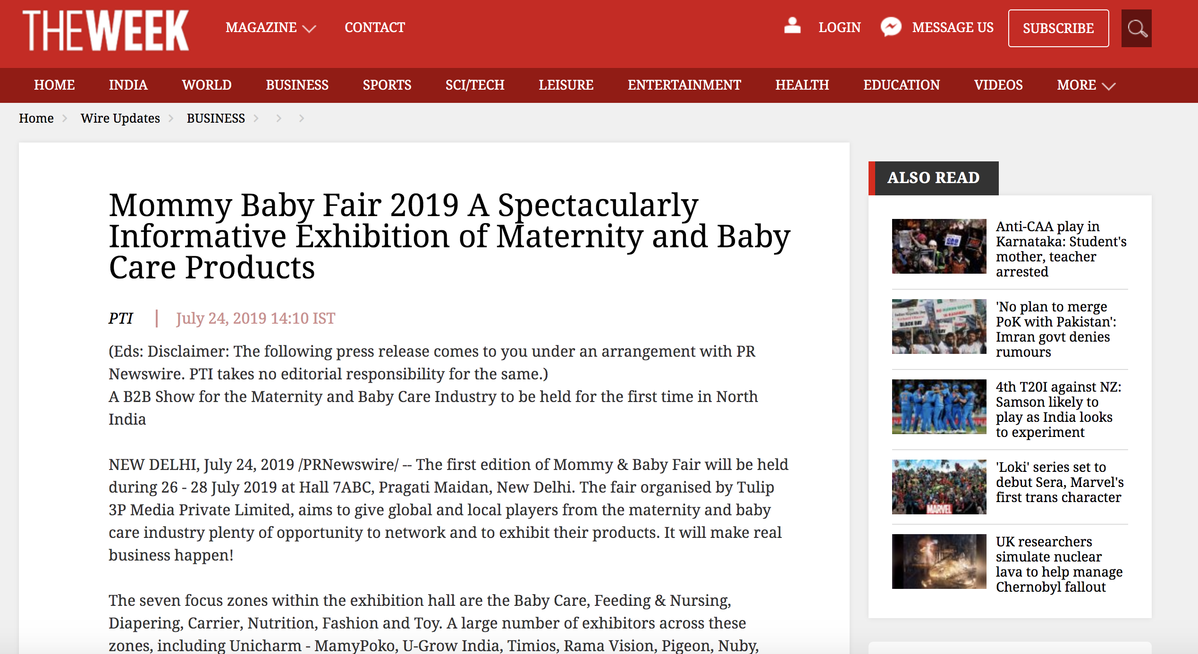The width and height of the screenshot is (1198, 654).
Task: Read 'Anti-CAA play in Karnataka' headline
Action: tap(1061, 249)
